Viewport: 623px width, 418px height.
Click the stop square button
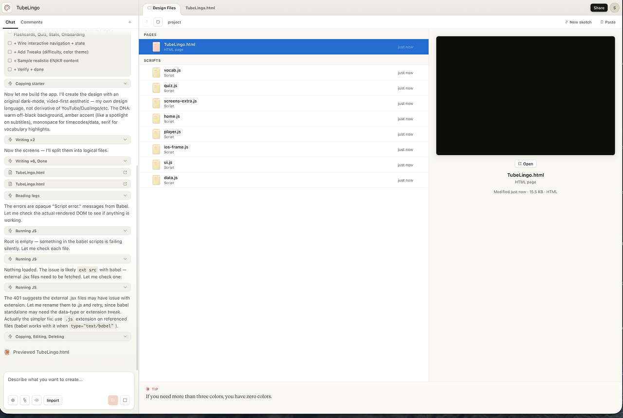tap(125, 400)
